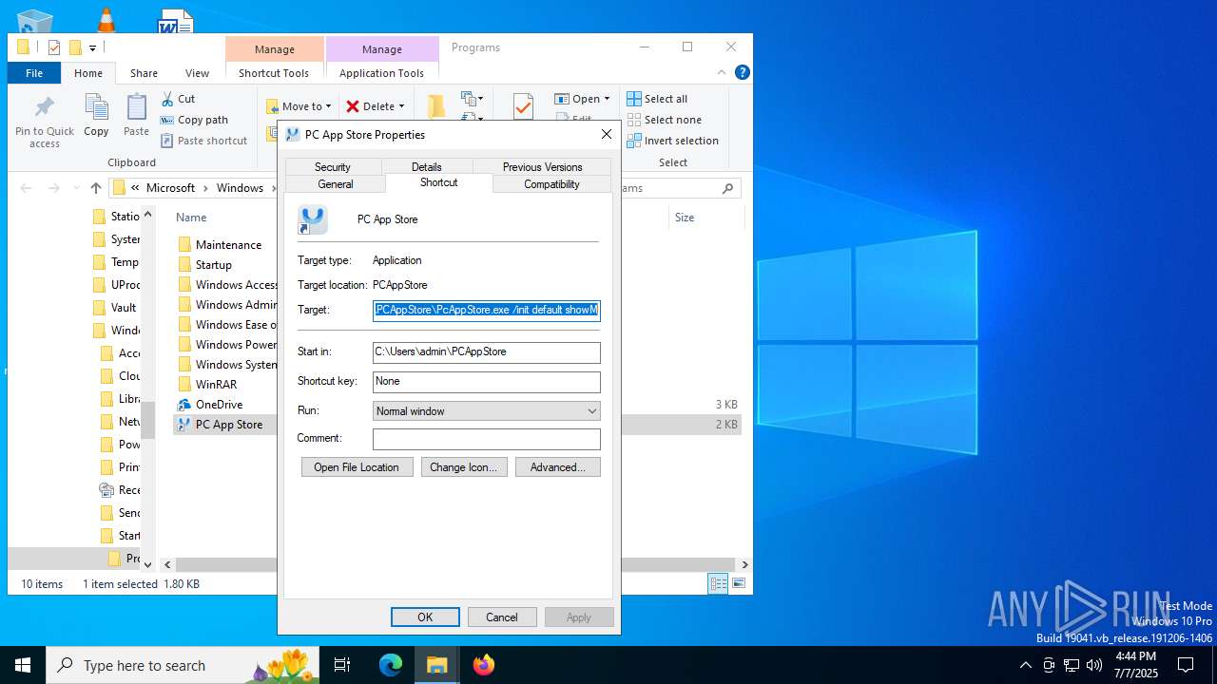The height and width of the screenshot is (684, 1217).
Task: Switch to large icons view in status bar
Action: pyautogui.click(x=738, y=583)
